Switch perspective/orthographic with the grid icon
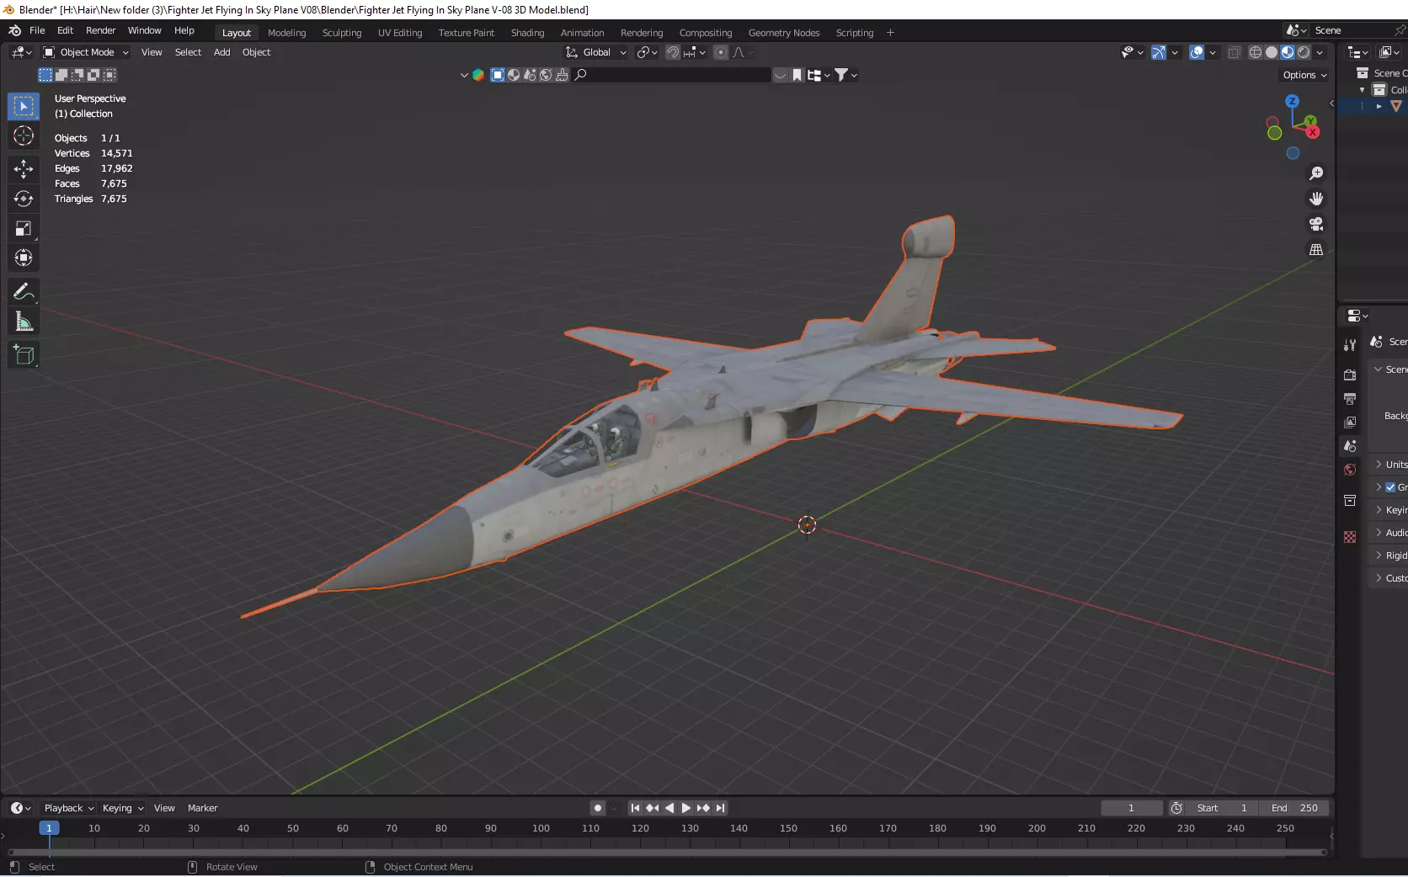 1316,249
